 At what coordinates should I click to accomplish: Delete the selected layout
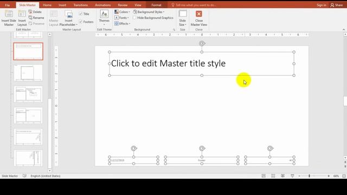coord(35,12)
